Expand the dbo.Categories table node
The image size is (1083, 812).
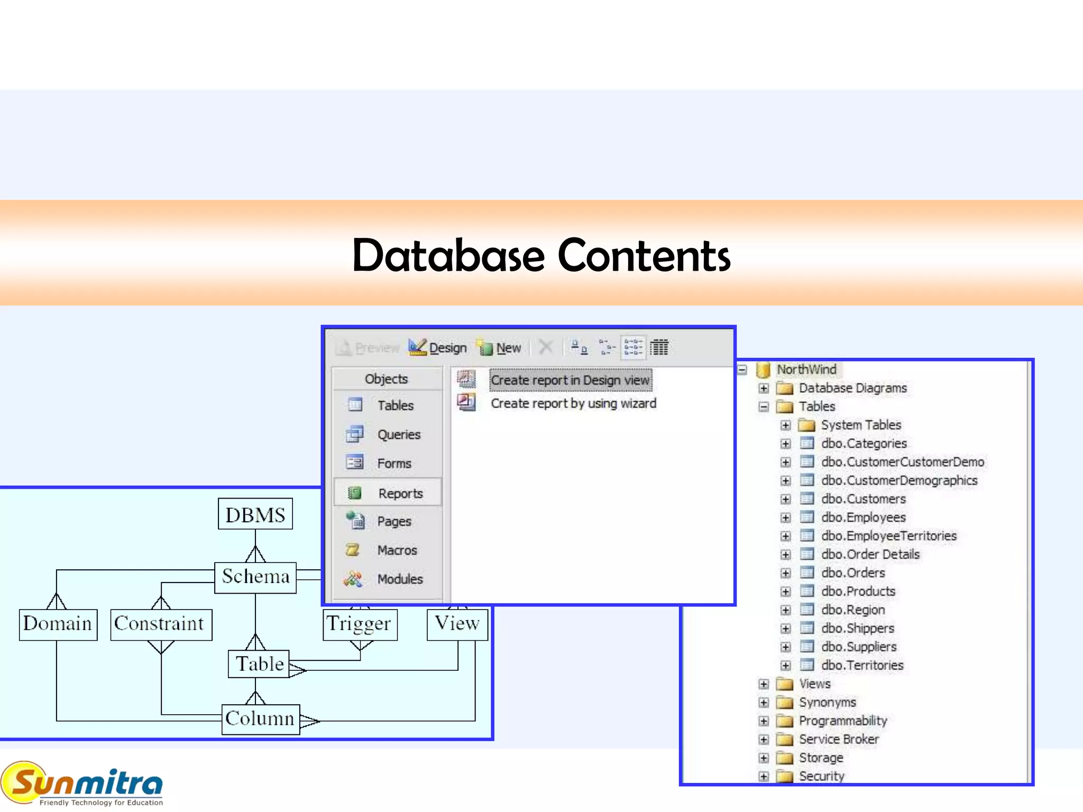pyautogui.click(x=786, y=444)
